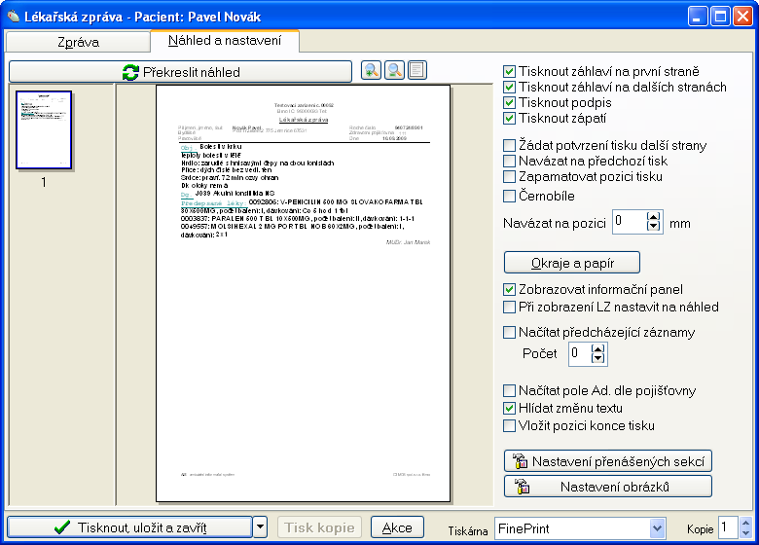The height and width of the screenshot is (545, 759).
Task: Decrease Počet spinner value
Action: [598, 358]
